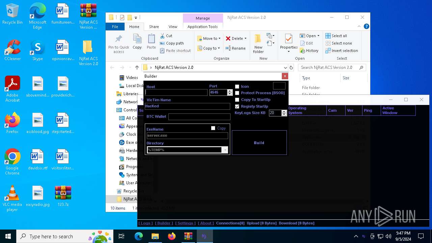Viewport: 432px width, 243px height.
Task: Tick the Icon checkbox in Builder
Action: point(237,86)
